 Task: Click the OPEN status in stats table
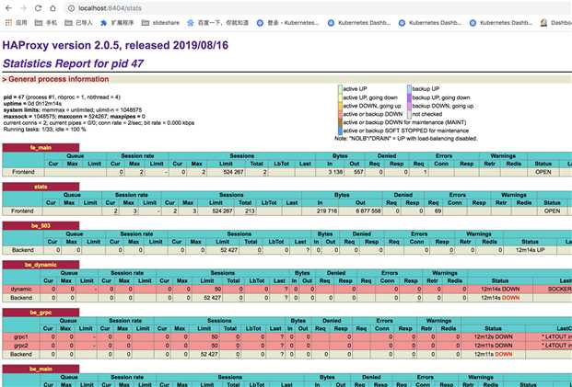pyautogui.click(x=552, y=211)
